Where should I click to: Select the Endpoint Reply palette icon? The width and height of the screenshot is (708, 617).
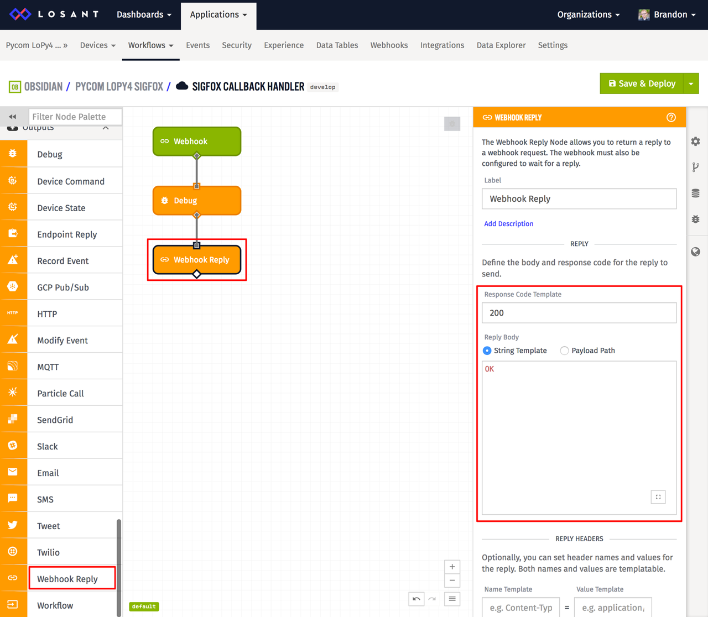13,233
